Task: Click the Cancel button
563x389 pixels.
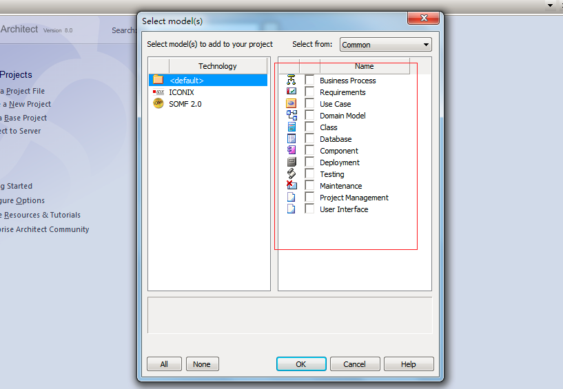Action: coord(355,364)
